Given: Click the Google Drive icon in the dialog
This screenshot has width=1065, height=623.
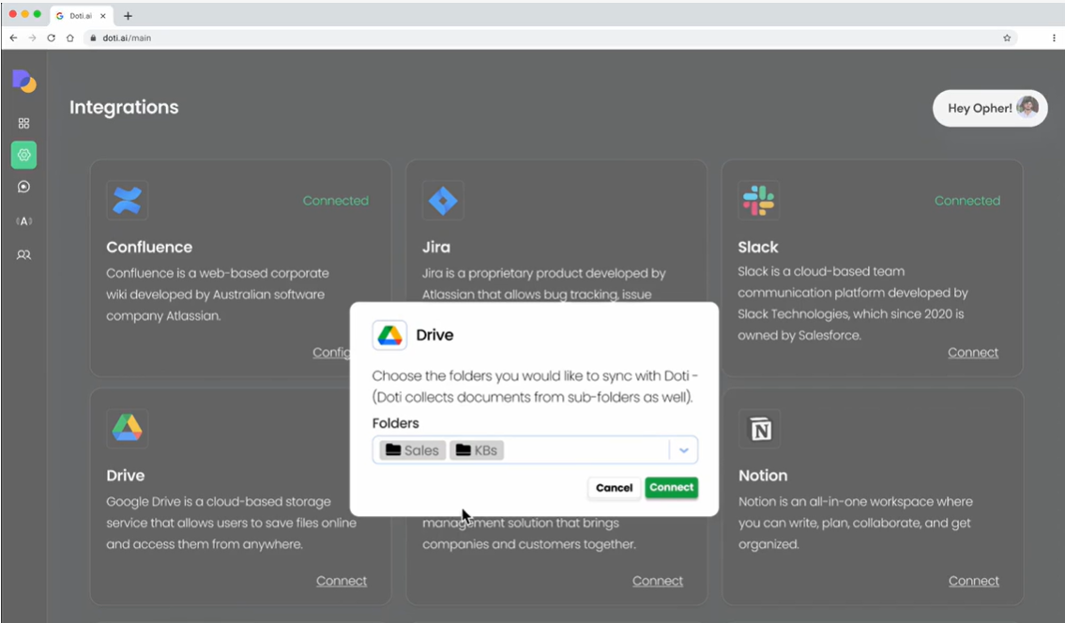Looking at the screenshot, I should tap(390, 334).
